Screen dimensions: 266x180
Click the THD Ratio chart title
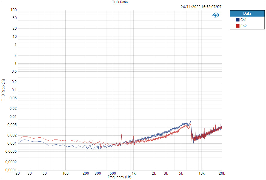click(x=119, y=2)
